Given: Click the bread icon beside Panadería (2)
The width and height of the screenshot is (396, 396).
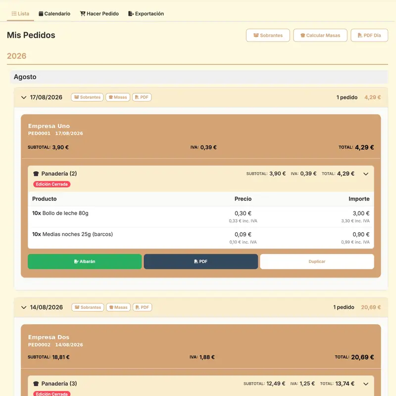Looking at the screenshot, I should pyautogui.click(x=36, y=174).
